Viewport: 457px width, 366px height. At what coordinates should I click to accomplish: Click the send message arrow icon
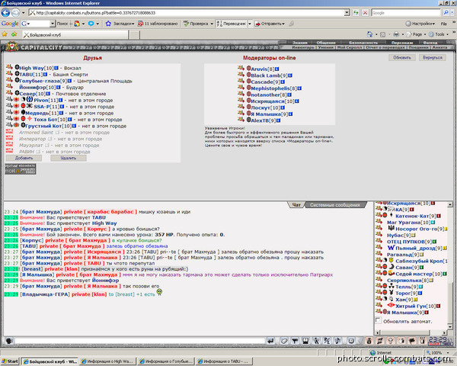(x=270, y=341)
